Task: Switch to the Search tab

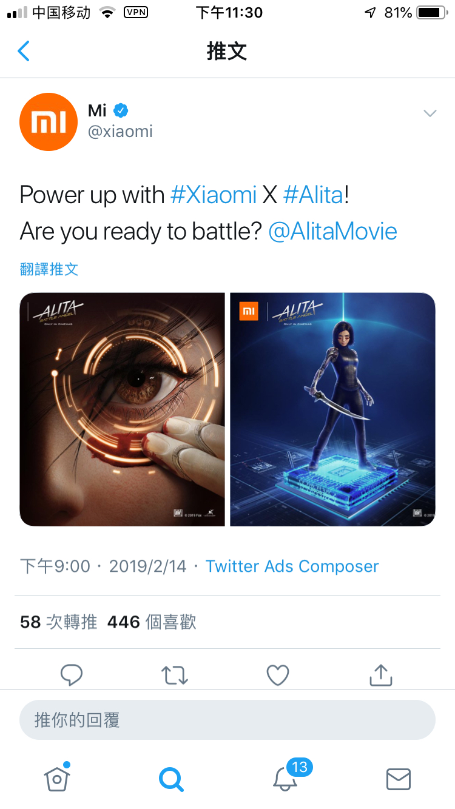Action: point(171,779)
